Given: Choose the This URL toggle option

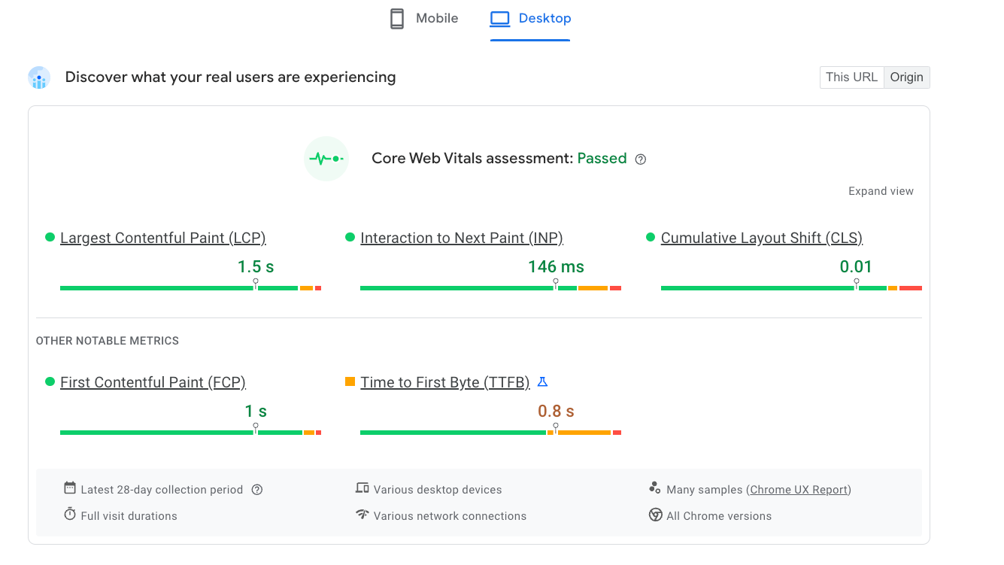Looking at the screenshot, I should tap(851, 77).
